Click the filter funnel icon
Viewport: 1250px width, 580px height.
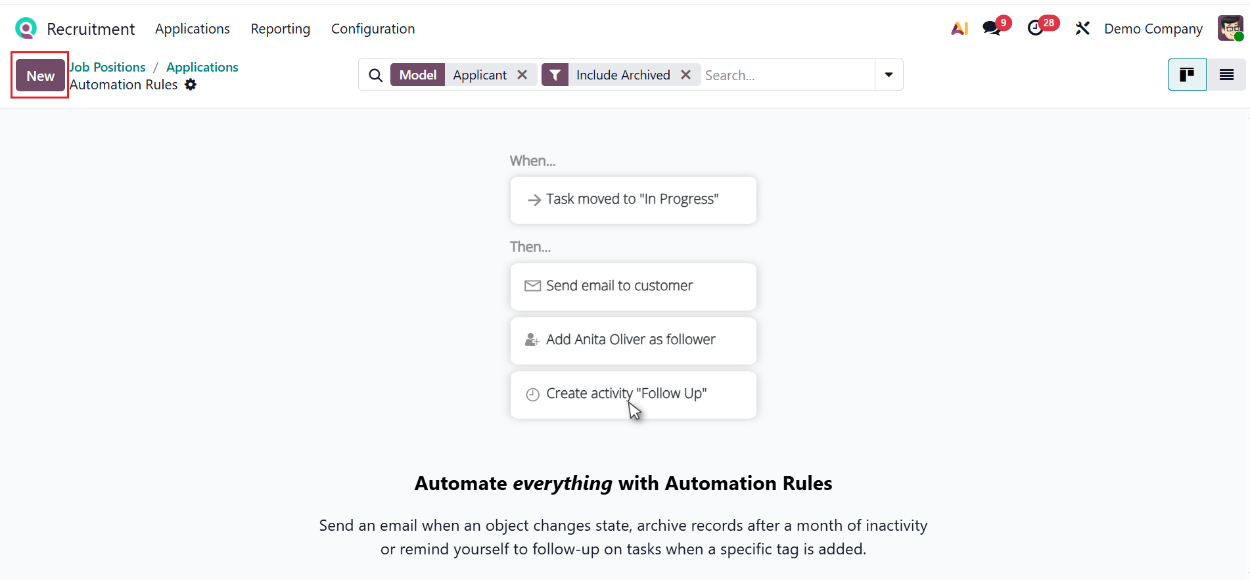pos(555,75)
